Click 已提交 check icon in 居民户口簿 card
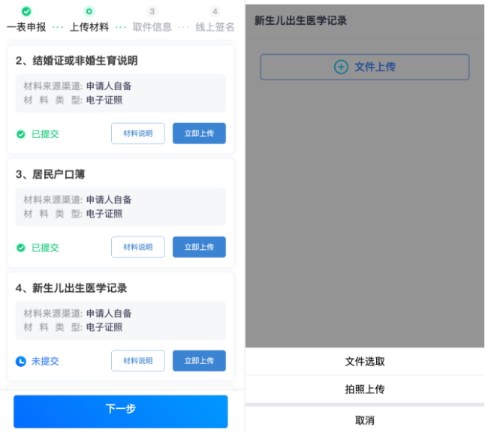Viewport: 488px width, 433px height. 21,248
